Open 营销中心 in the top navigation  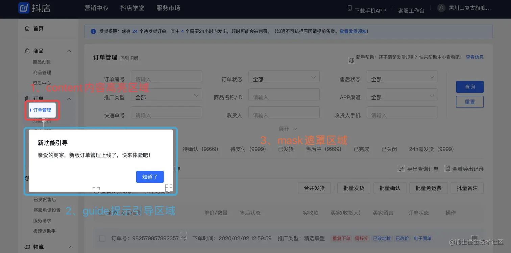tap(96, 8)
